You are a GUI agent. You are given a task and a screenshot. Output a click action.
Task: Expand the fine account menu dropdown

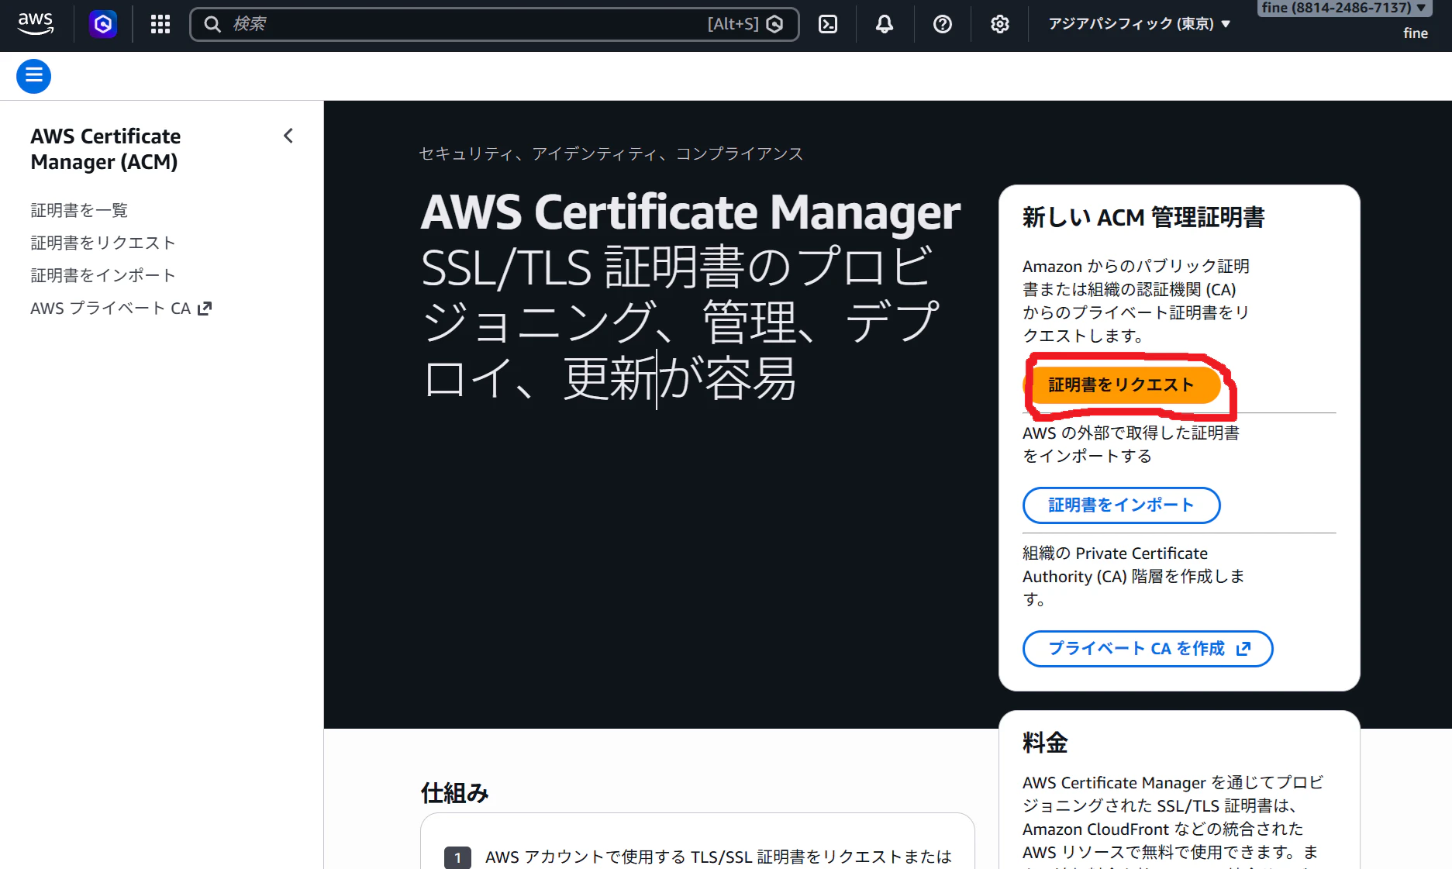pos(1344,8)
